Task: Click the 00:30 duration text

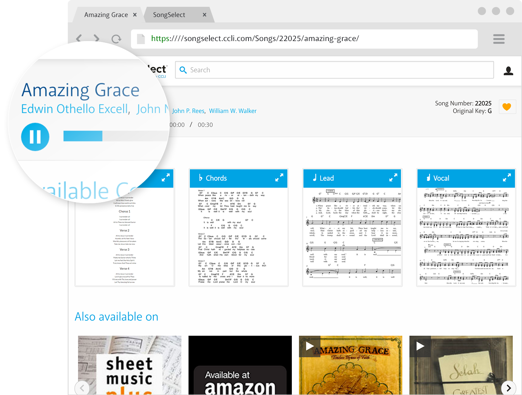Action: coord(205,125)
